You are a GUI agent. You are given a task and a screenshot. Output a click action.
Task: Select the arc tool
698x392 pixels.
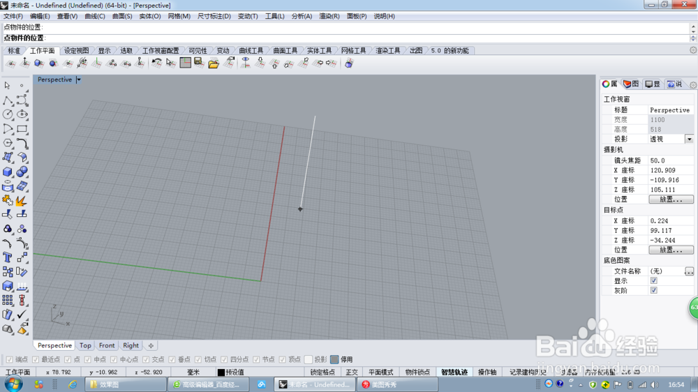click(x=8, y=129)
